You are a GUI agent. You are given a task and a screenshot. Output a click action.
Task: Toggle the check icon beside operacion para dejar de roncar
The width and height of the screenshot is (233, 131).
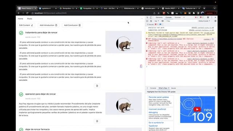[x=21, y=95]
